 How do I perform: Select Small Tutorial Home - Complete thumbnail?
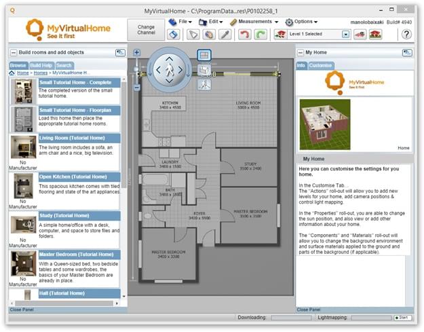pyautogui.click(x=24, y=92)
